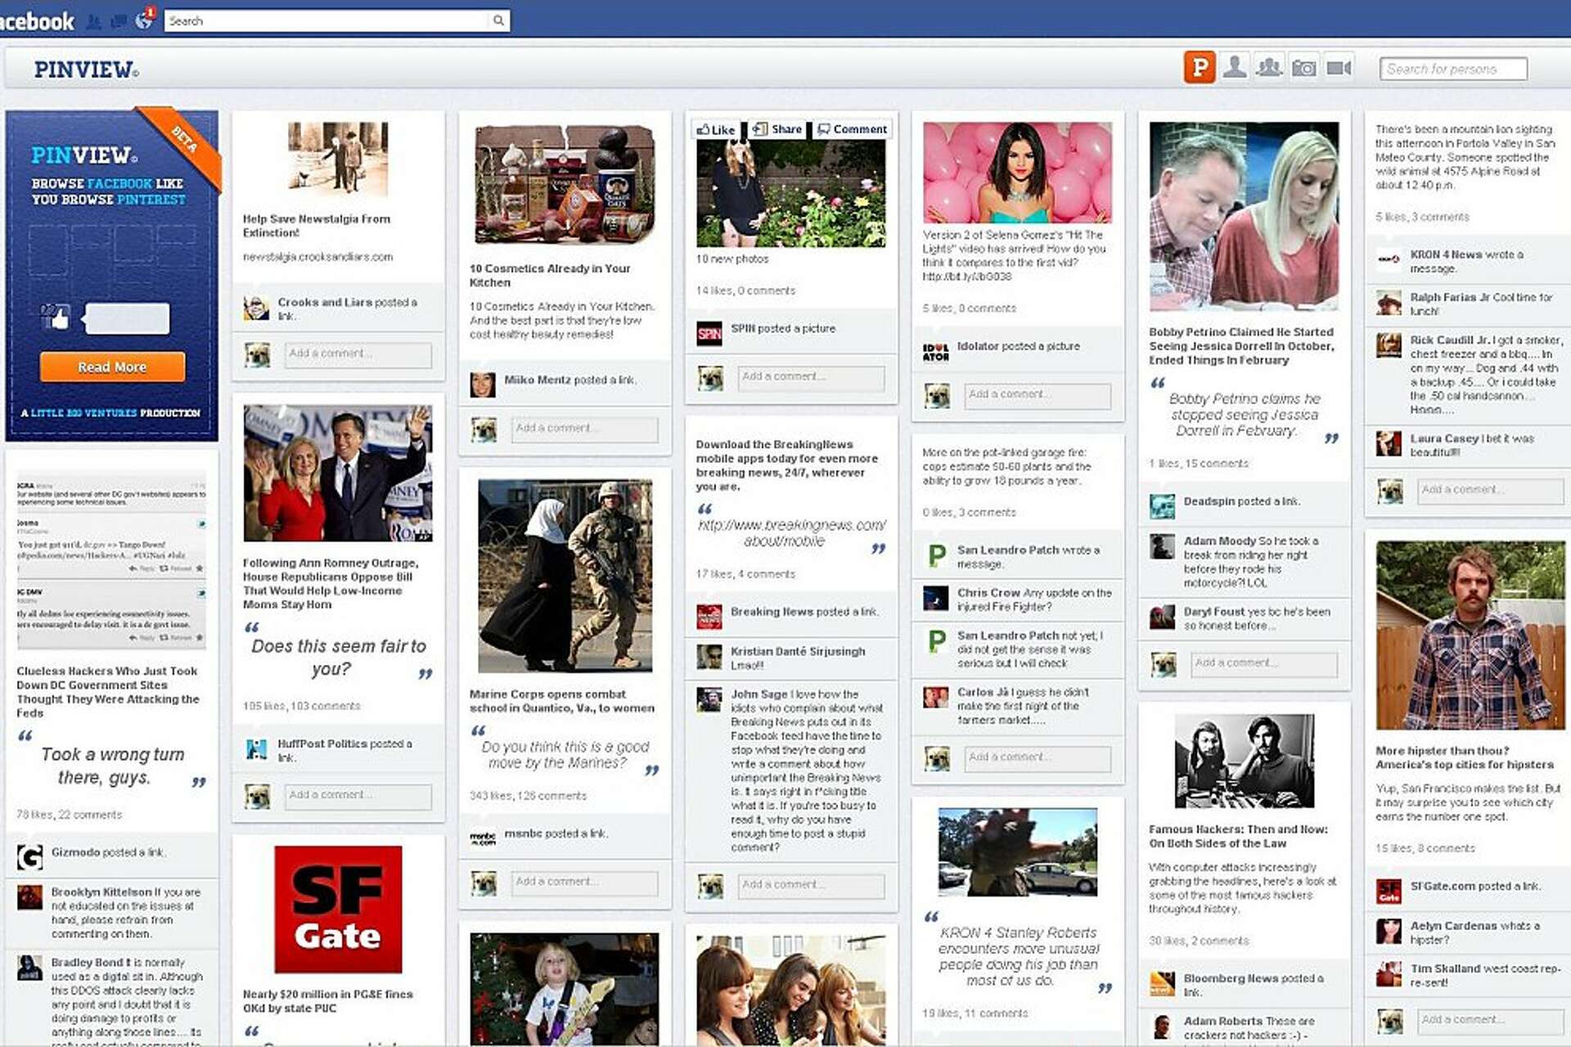Open Facebook friend requests icon
Screen dimensions: 1571x1047
coord(94,22)
